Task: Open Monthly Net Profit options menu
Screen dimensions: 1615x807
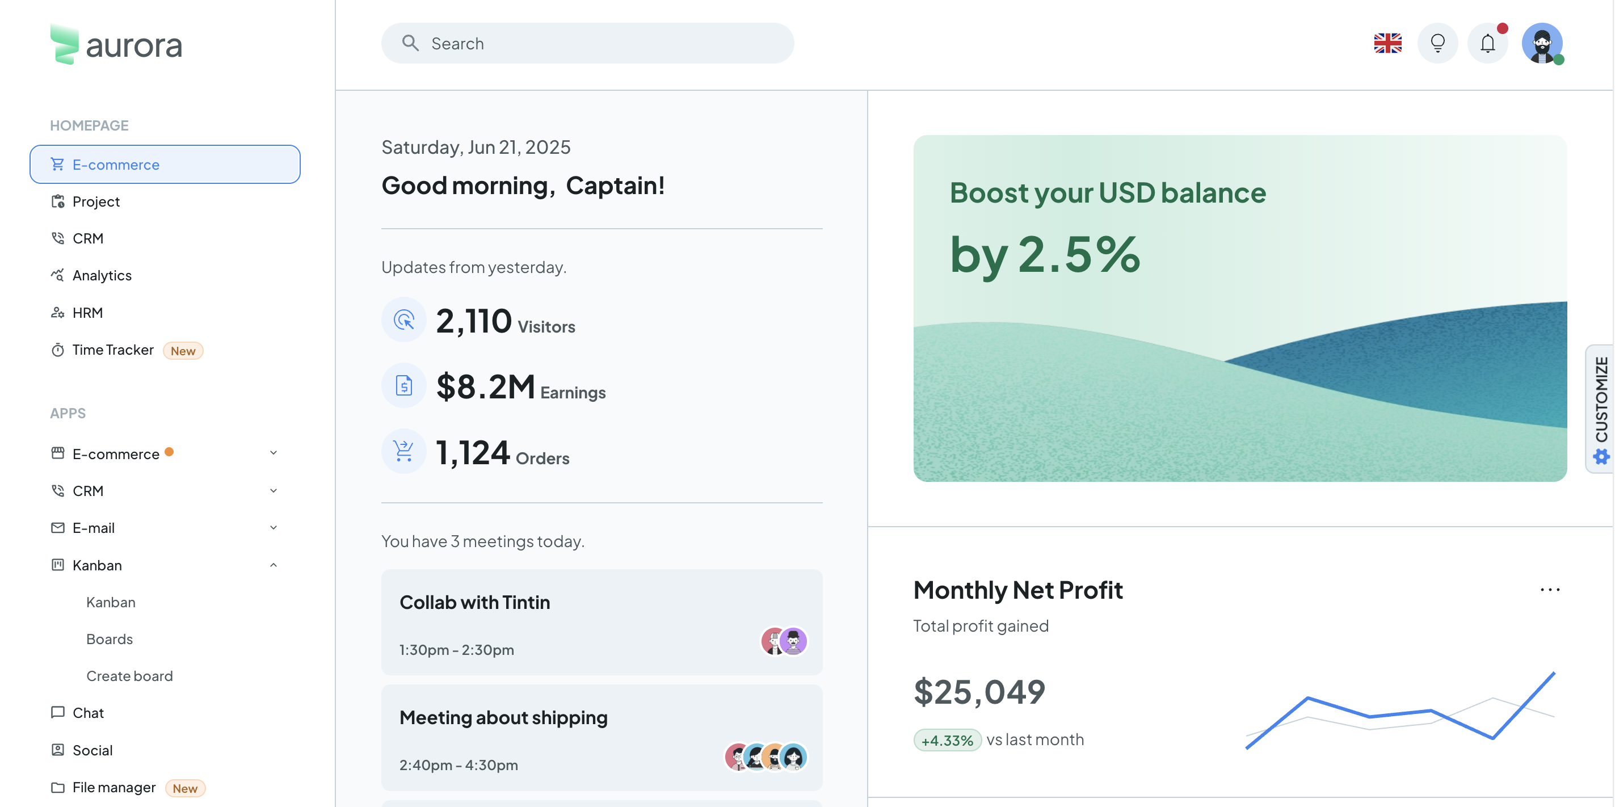Action: pos(1550,590)
